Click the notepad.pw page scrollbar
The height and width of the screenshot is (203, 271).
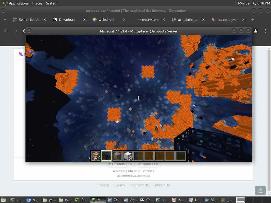[269, 121]
